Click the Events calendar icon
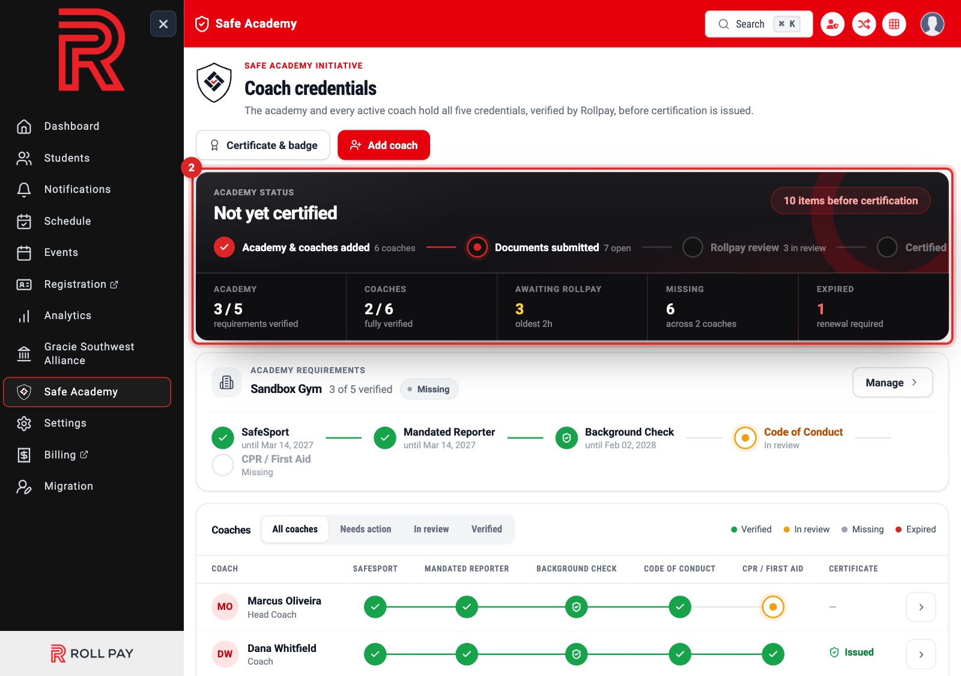 click(x=24, y=252)
